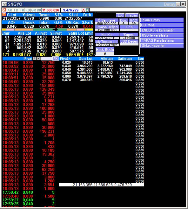Click the red X icon beside AK

[x=4, y=10]
